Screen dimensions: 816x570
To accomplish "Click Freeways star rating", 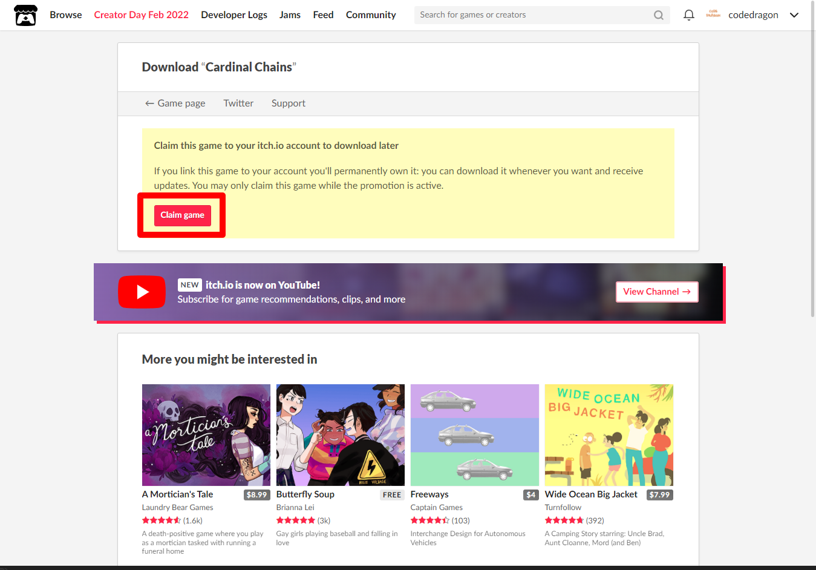I will click(x=430, y=520).
